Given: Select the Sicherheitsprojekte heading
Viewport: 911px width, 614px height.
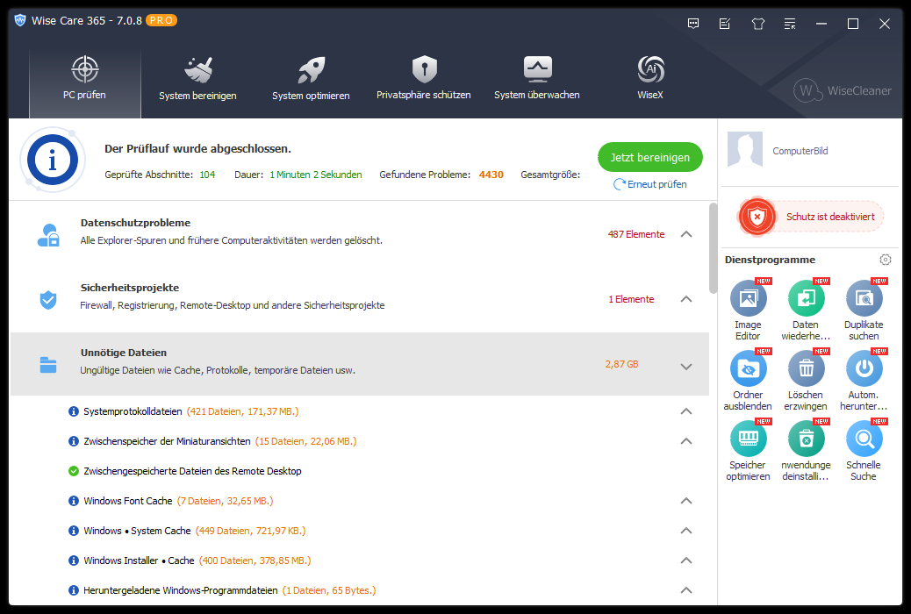Looking at the screenshot, I should (130, 288).
